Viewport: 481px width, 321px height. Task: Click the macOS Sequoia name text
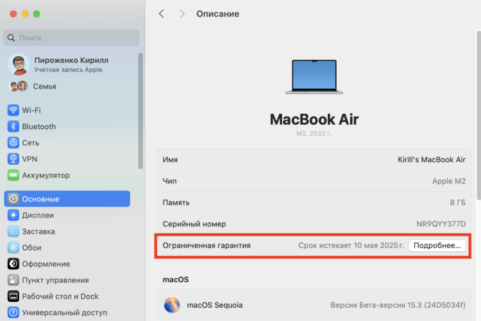(x=215, y=305)
